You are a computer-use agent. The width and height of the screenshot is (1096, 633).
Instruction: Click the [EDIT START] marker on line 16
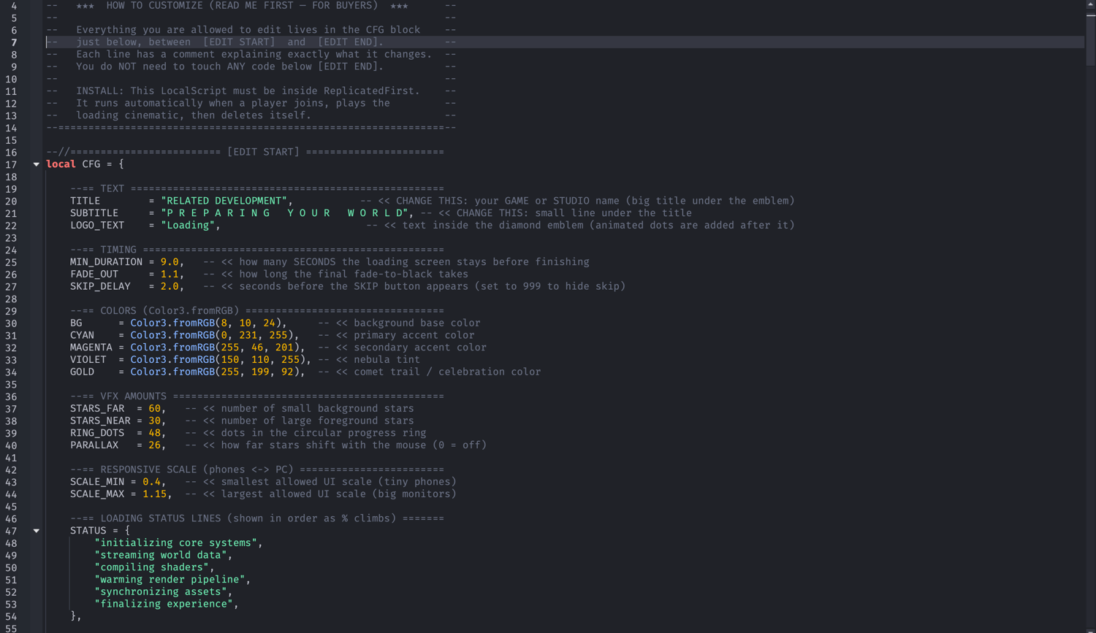tap(263, 152)
